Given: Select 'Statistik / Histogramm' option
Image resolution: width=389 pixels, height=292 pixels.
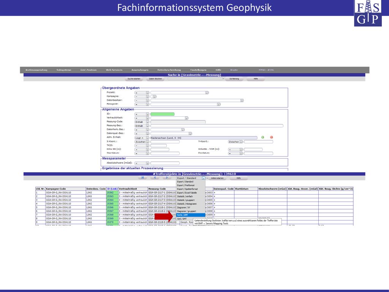Looking at the screenshot, I should pyautogui.click(x=191, y=204).
